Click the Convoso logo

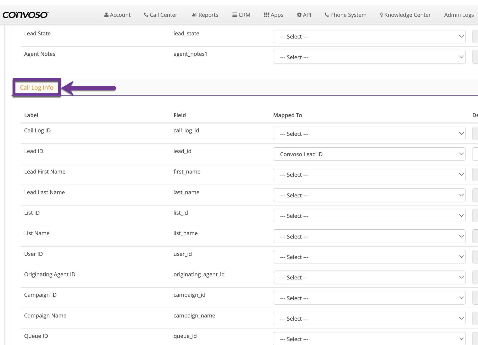point(25,15)
